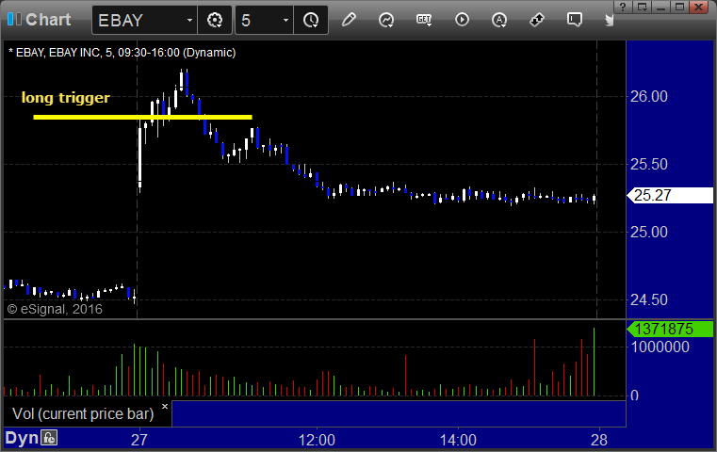Expand the interval 5 dropdown arrow
This screenshot has width=717, height=452.
(285, 20)
